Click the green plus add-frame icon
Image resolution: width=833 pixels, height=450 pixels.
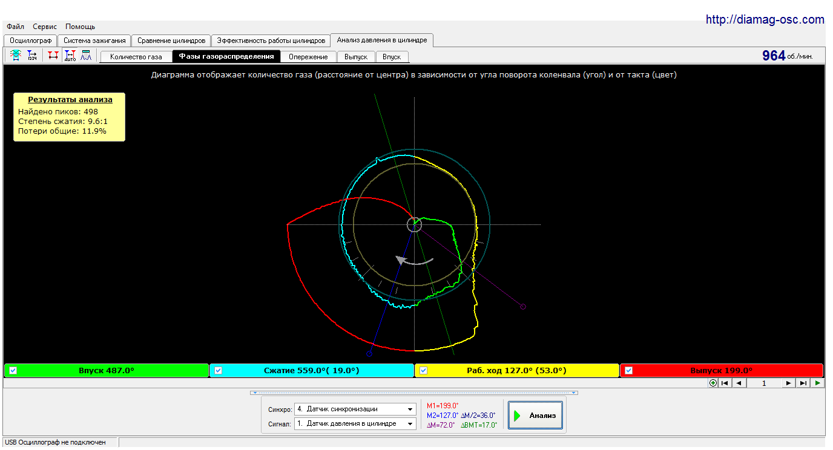713,383
